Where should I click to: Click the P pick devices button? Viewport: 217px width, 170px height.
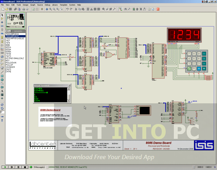[x=7, y=31]
